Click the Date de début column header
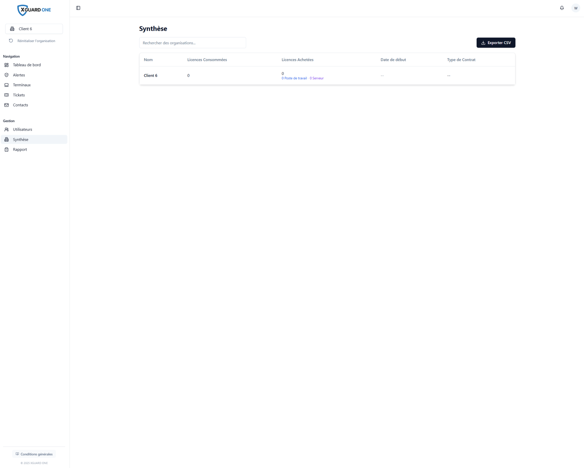The height and width of the screenshot is (468, 584). [x=393, y=60]
